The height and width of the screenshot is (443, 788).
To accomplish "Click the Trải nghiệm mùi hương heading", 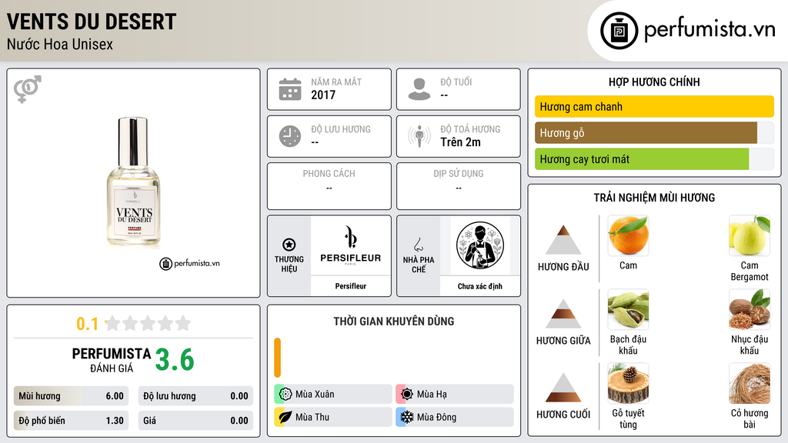I will click(x=654, y=198).
